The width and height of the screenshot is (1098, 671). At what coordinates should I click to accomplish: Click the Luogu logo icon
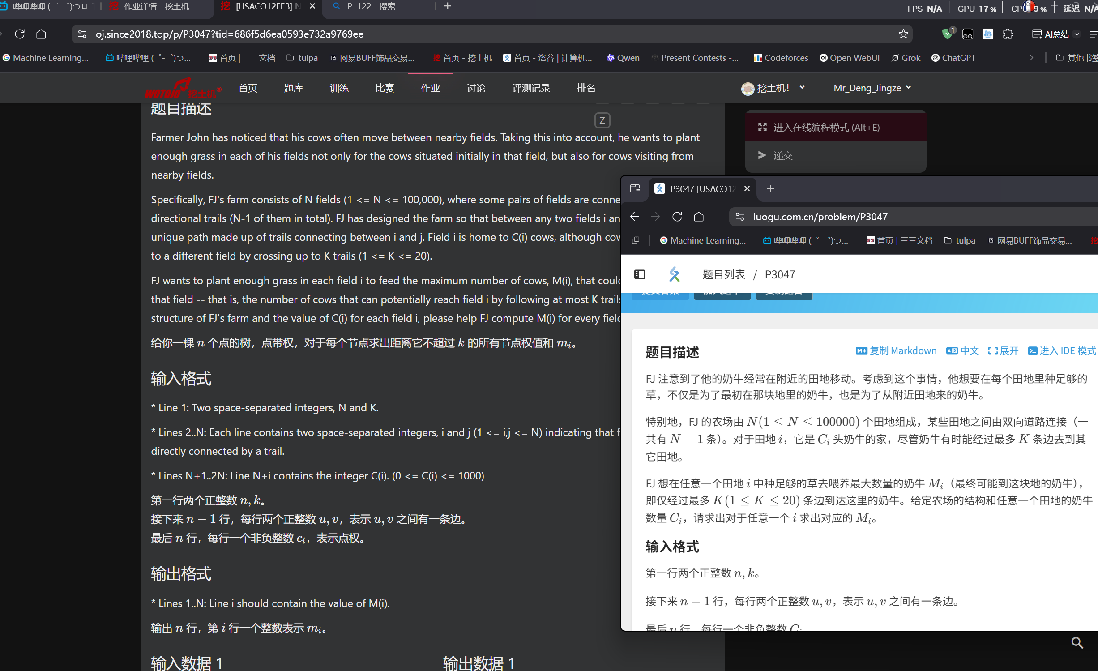(674, 274)
